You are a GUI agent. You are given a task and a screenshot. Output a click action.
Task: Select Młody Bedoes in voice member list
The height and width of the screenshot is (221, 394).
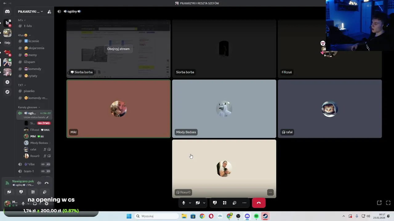[38, 143]
